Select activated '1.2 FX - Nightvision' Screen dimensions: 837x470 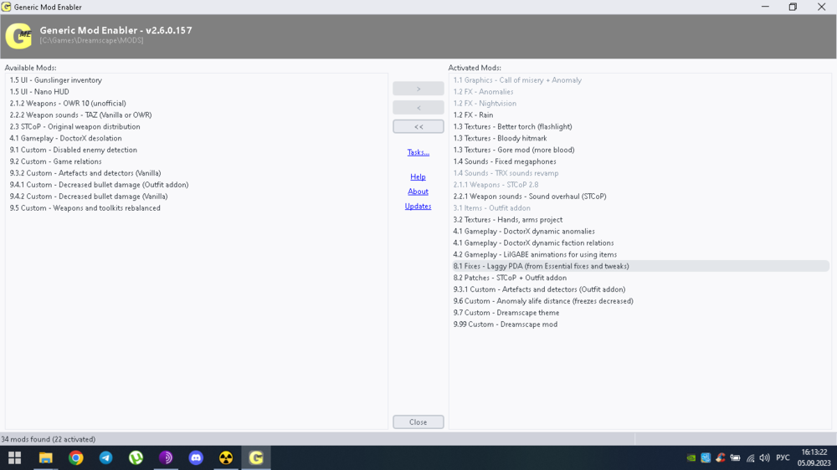pyautogui.click(x=485, y=104)
